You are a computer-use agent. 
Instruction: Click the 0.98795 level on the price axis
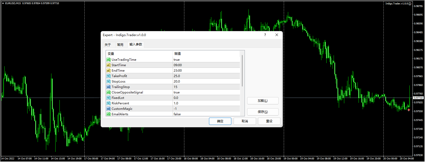[418, 6]
